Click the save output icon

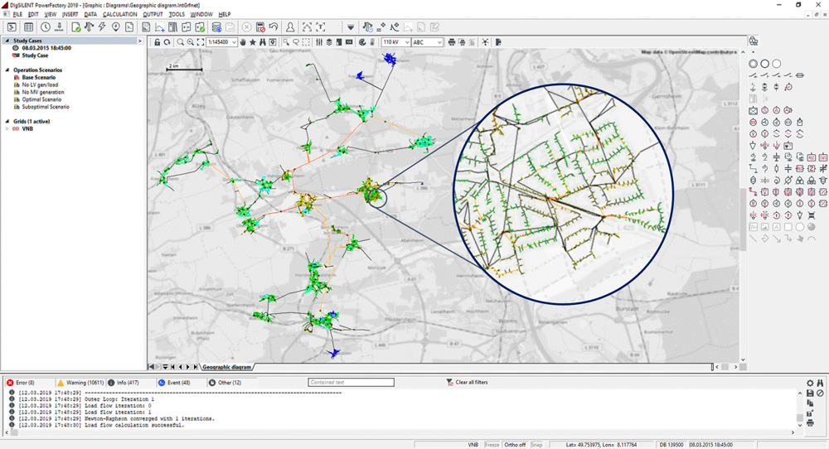[810, 393]
